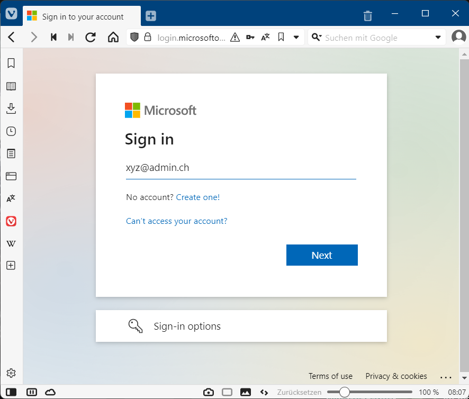The width and height of the screenshot is (469, 399).
Task: Open the Wikipedia web panel
Action: point(11,243)
